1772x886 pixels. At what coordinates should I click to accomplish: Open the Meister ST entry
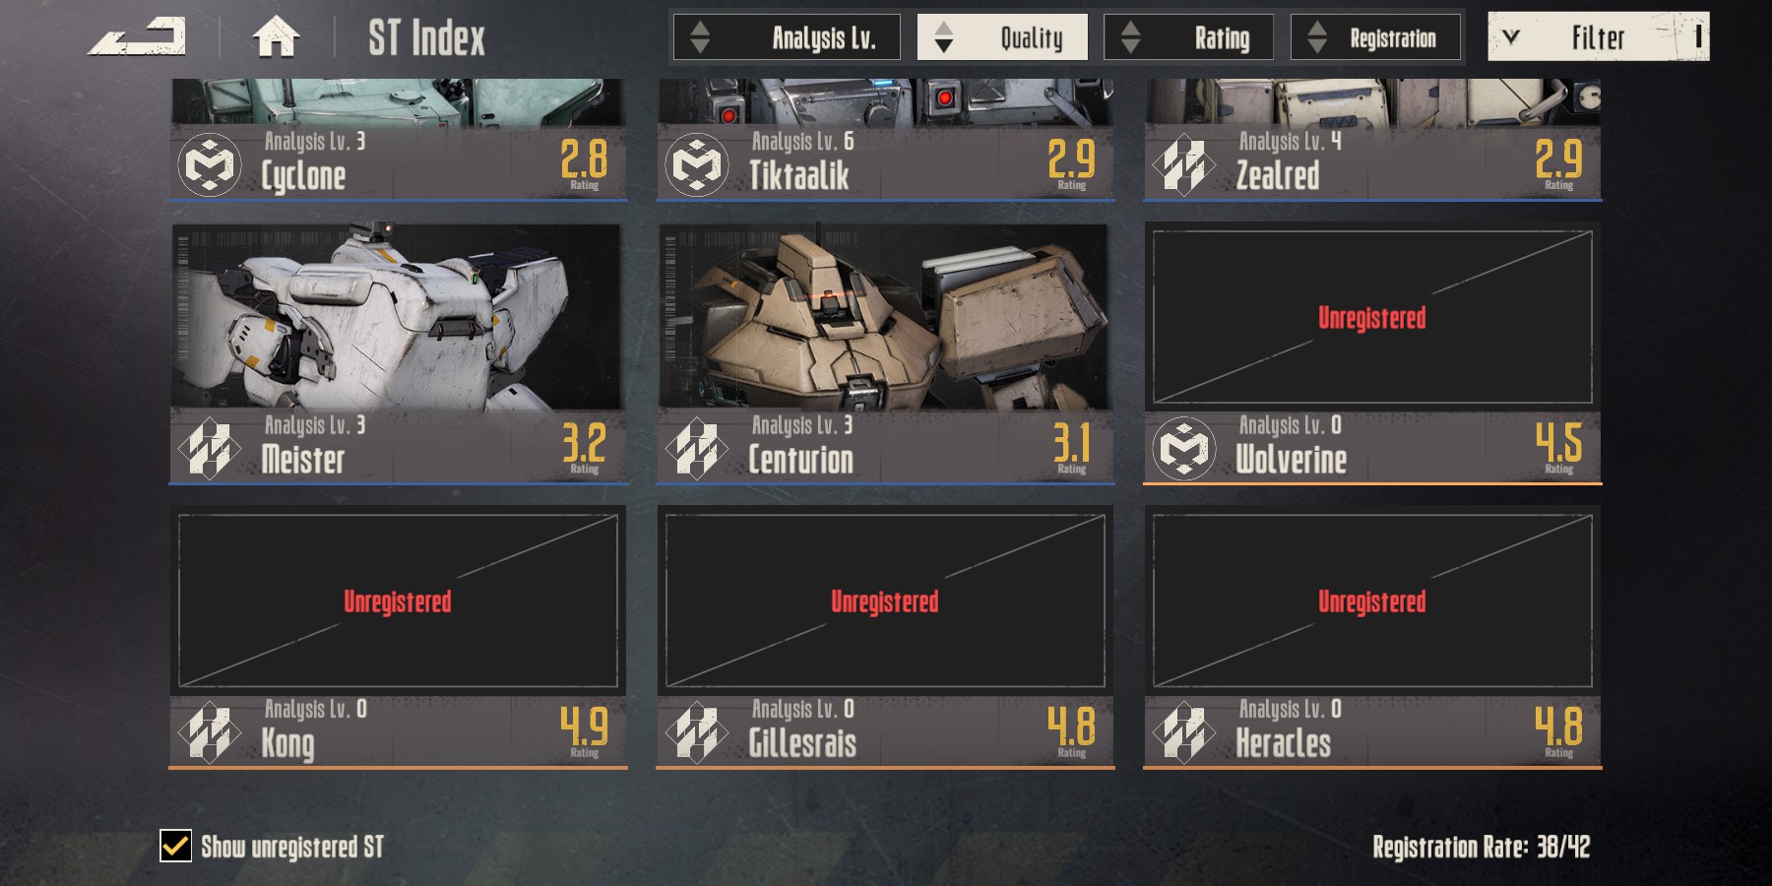pyautogui.click(x=398, y=353)
